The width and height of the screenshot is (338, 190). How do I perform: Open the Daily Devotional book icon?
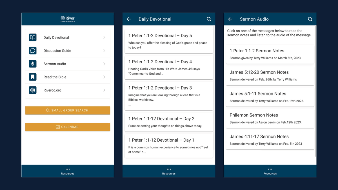33,37
